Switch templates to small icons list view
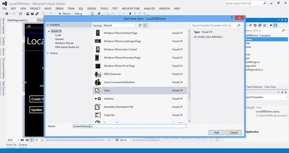289x153 pixels. tap(146, 25)
